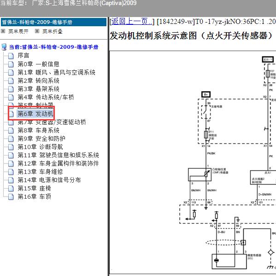This screenshot has width=276, height=276.
Task: Click document icon beside 第13章 车身维修
Action: [x=11, y=172]
